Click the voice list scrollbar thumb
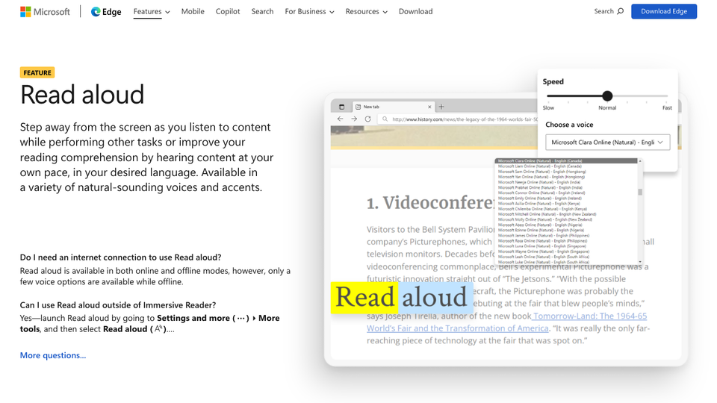The height and width of the screenshot is (403, 717). click(x=640, y=193)
